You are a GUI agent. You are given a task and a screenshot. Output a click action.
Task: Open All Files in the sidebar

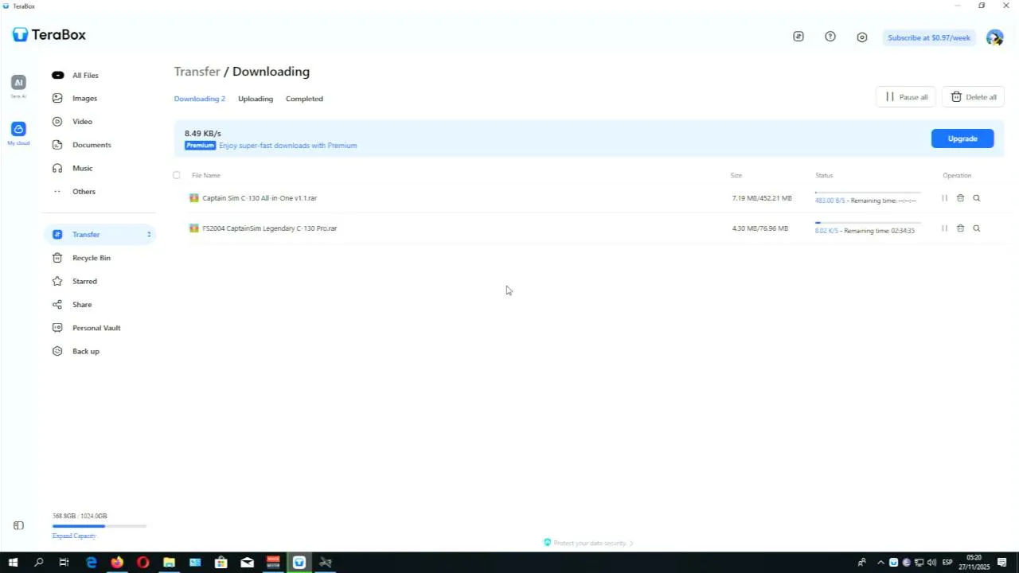tap(85, 76)
